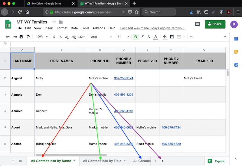This screenshot has width=242, height=166.
Task: Toggle strikethrough formatting
Action: 149,37
